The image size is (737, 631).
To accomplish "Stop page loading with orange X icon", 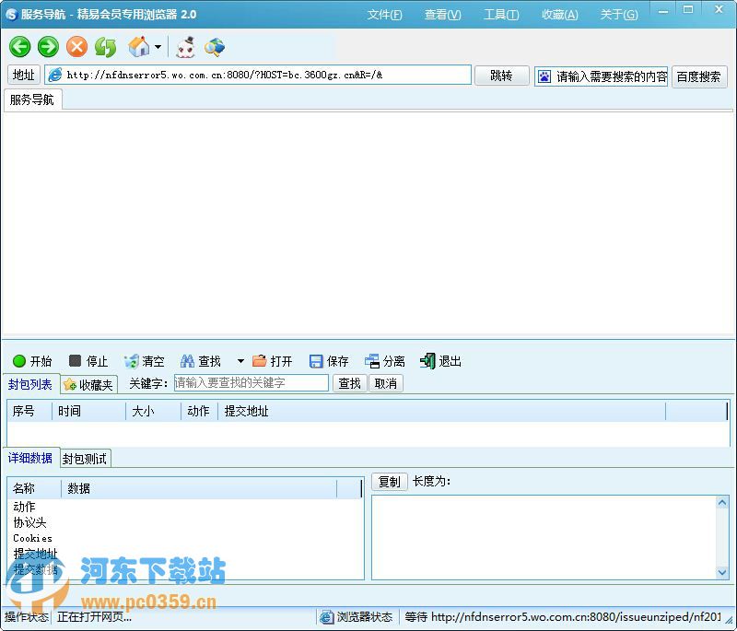I will point(76,47).
